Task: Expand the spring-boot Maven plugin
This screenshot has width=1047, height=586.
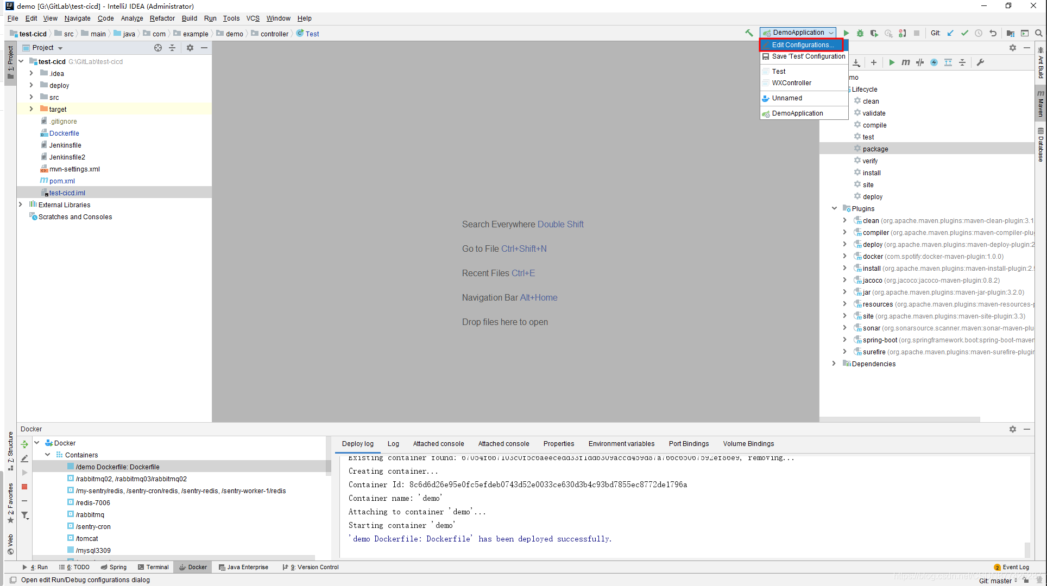Action: pos(844,340)
